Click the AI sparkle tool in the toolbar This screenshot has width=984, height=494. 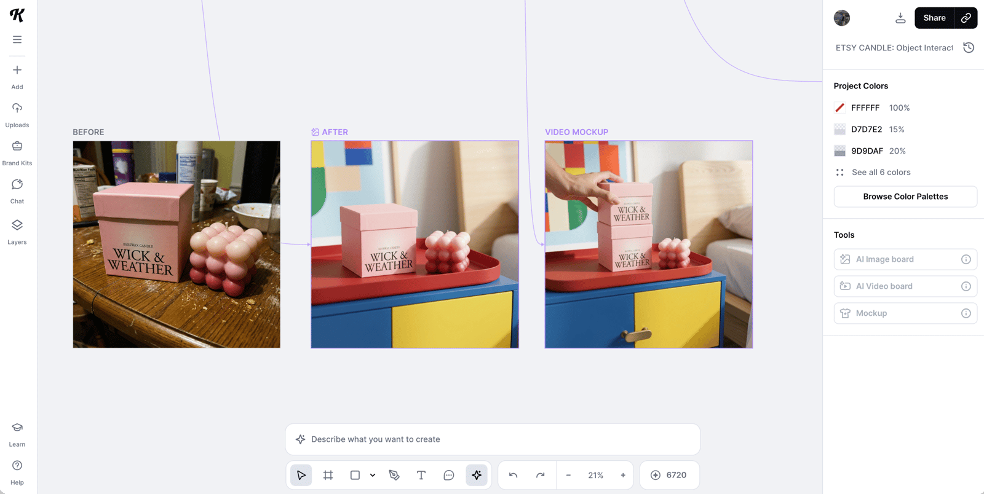(477, 475)
